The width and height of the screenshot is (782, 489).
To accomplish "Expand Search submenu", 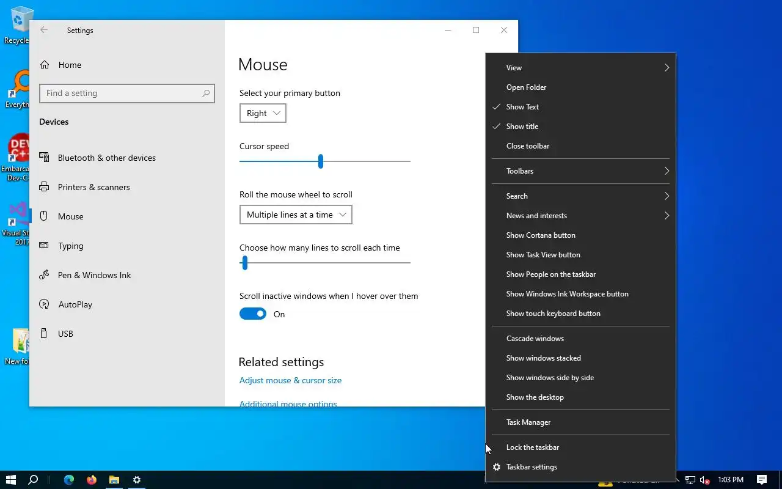I will [x=580, y=196].
